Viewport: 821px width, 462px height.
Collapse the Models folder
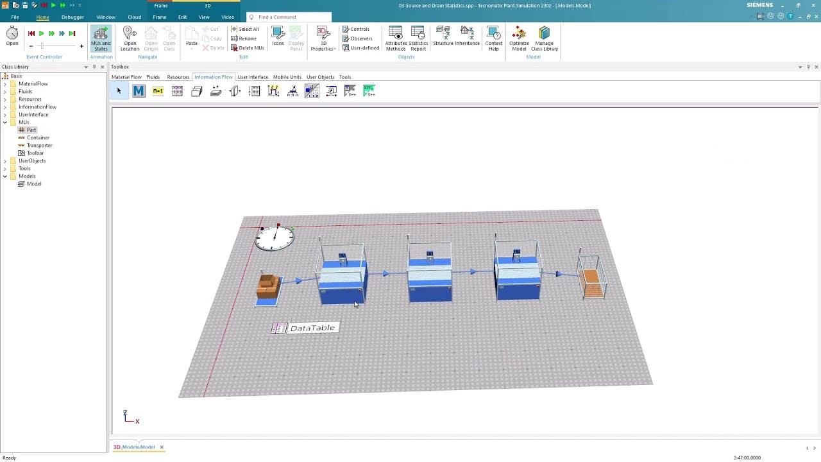(x=5, y=176)
